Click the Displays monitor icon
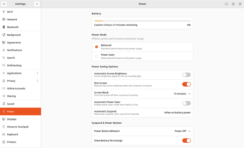The image size is (244, 148). point(4,119)
